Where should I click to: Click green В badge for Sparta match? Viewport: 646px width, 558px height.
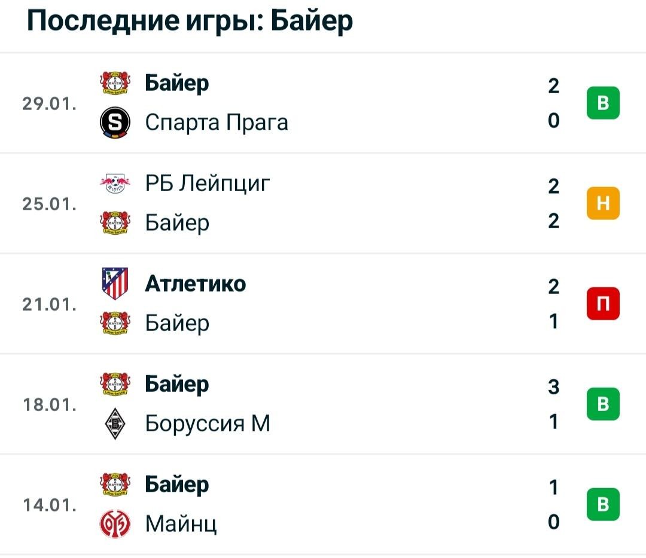click(x=603, y=103)
